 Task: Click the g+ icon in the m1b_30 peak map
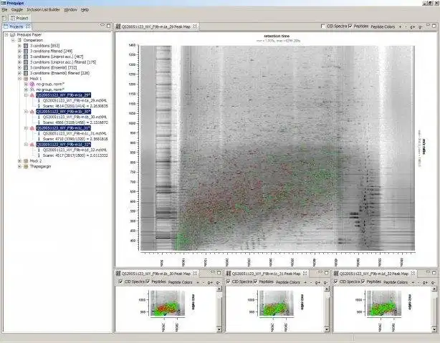click(x=210, y=282)
